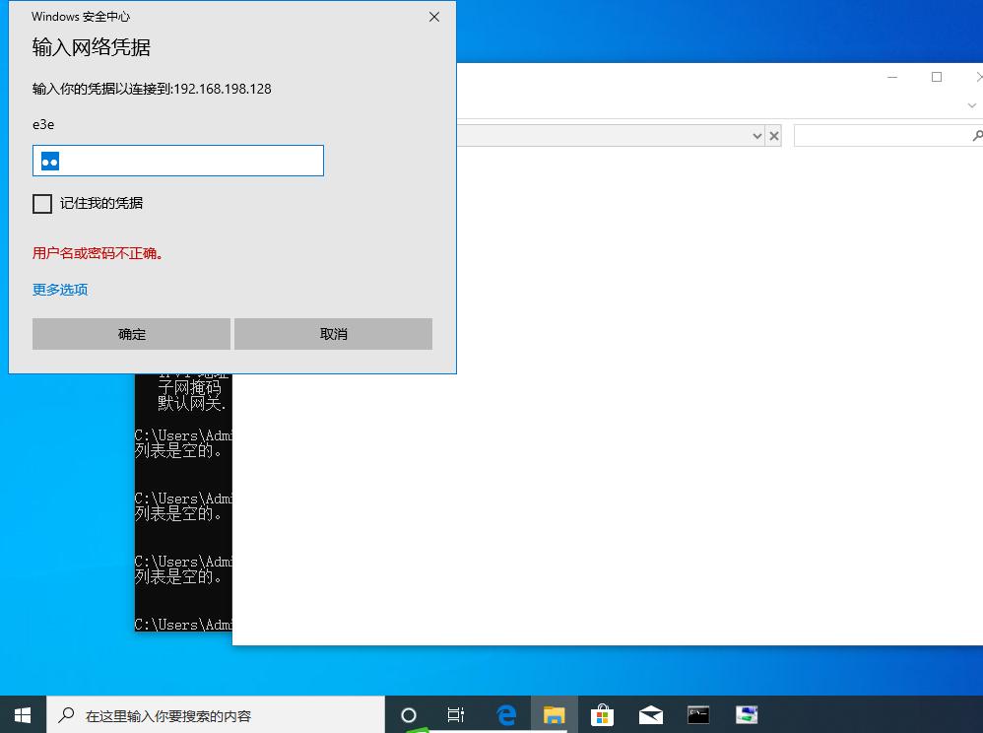Open Microsoft Edge from the taskbar

click(506, 714)
